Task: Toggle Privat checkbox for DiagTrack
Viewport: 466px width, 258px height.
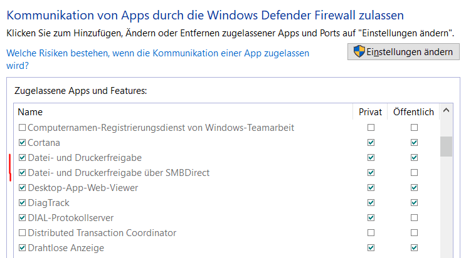Action: coord(371,203)
